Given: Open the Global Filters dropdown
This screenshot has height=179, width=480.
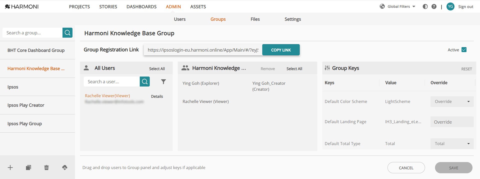Looking at the screenshot, I should click(x=397, y=6).
